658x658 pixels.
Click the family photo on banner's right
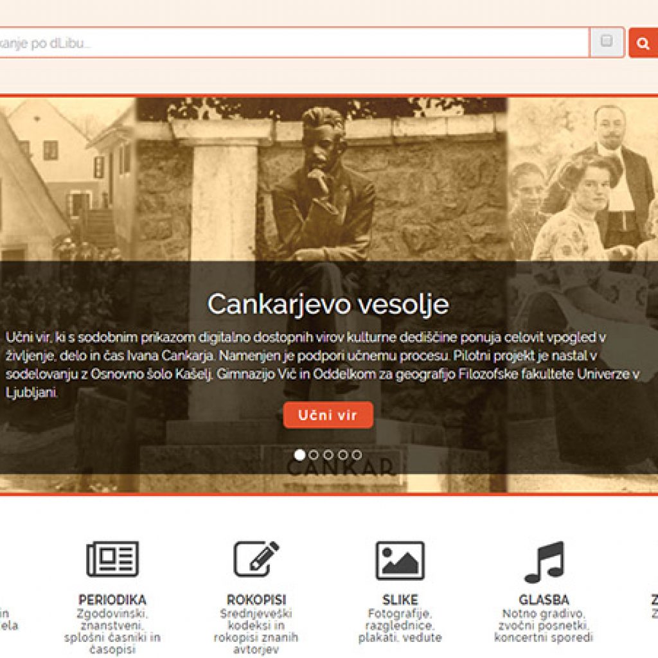[585, 186]
